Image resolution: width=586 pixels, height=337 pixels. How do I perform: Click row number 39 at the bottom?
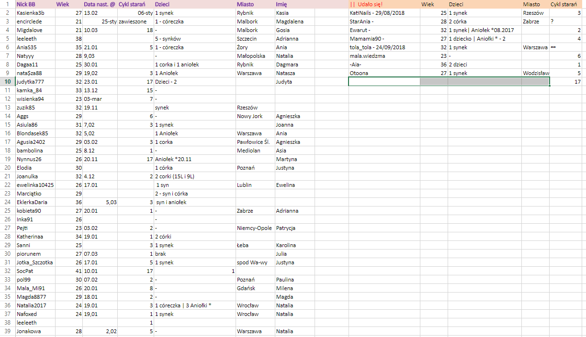click(6, 331)
